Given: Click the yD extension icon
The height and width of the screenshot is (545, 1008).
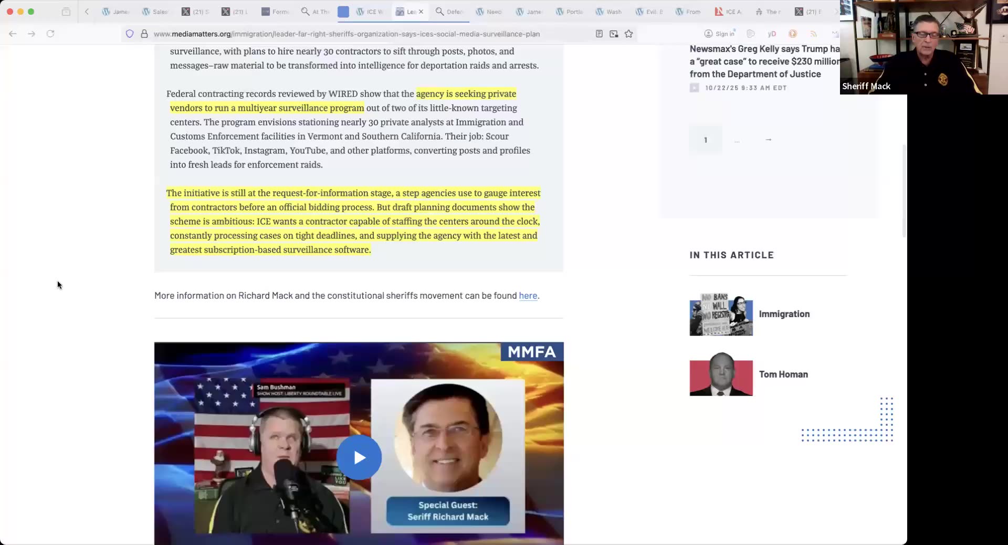Looking at the screenshot, I should [772, 34].
